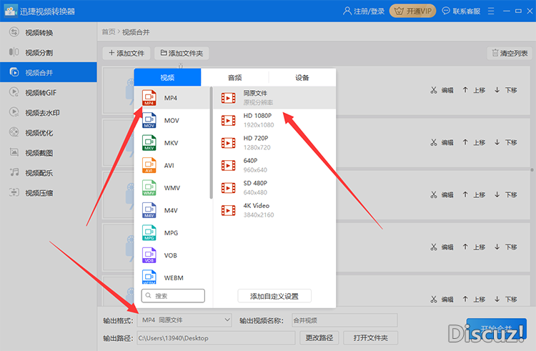Choose the VOB format icon

pos(149,255)
